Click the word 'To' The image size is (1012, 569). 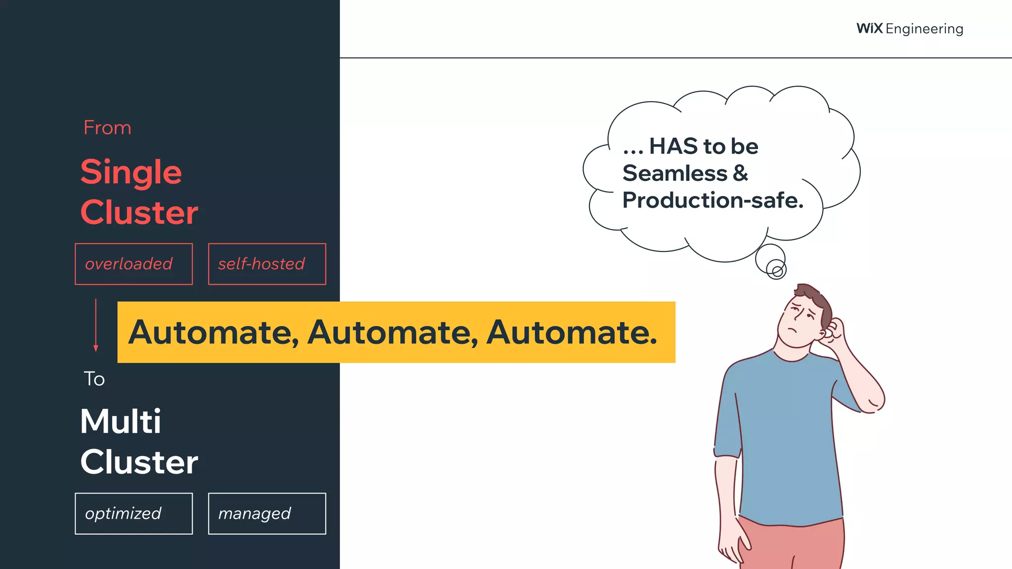94,379
